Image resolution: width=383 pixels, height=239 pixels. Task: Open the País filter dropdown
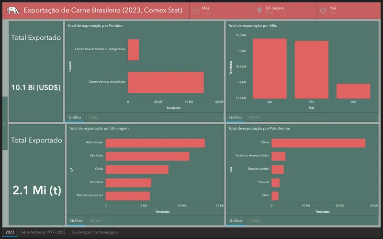click(349, 11)
